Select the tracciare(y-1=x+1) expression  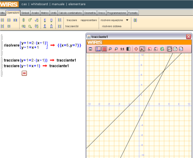pos(22,66)
